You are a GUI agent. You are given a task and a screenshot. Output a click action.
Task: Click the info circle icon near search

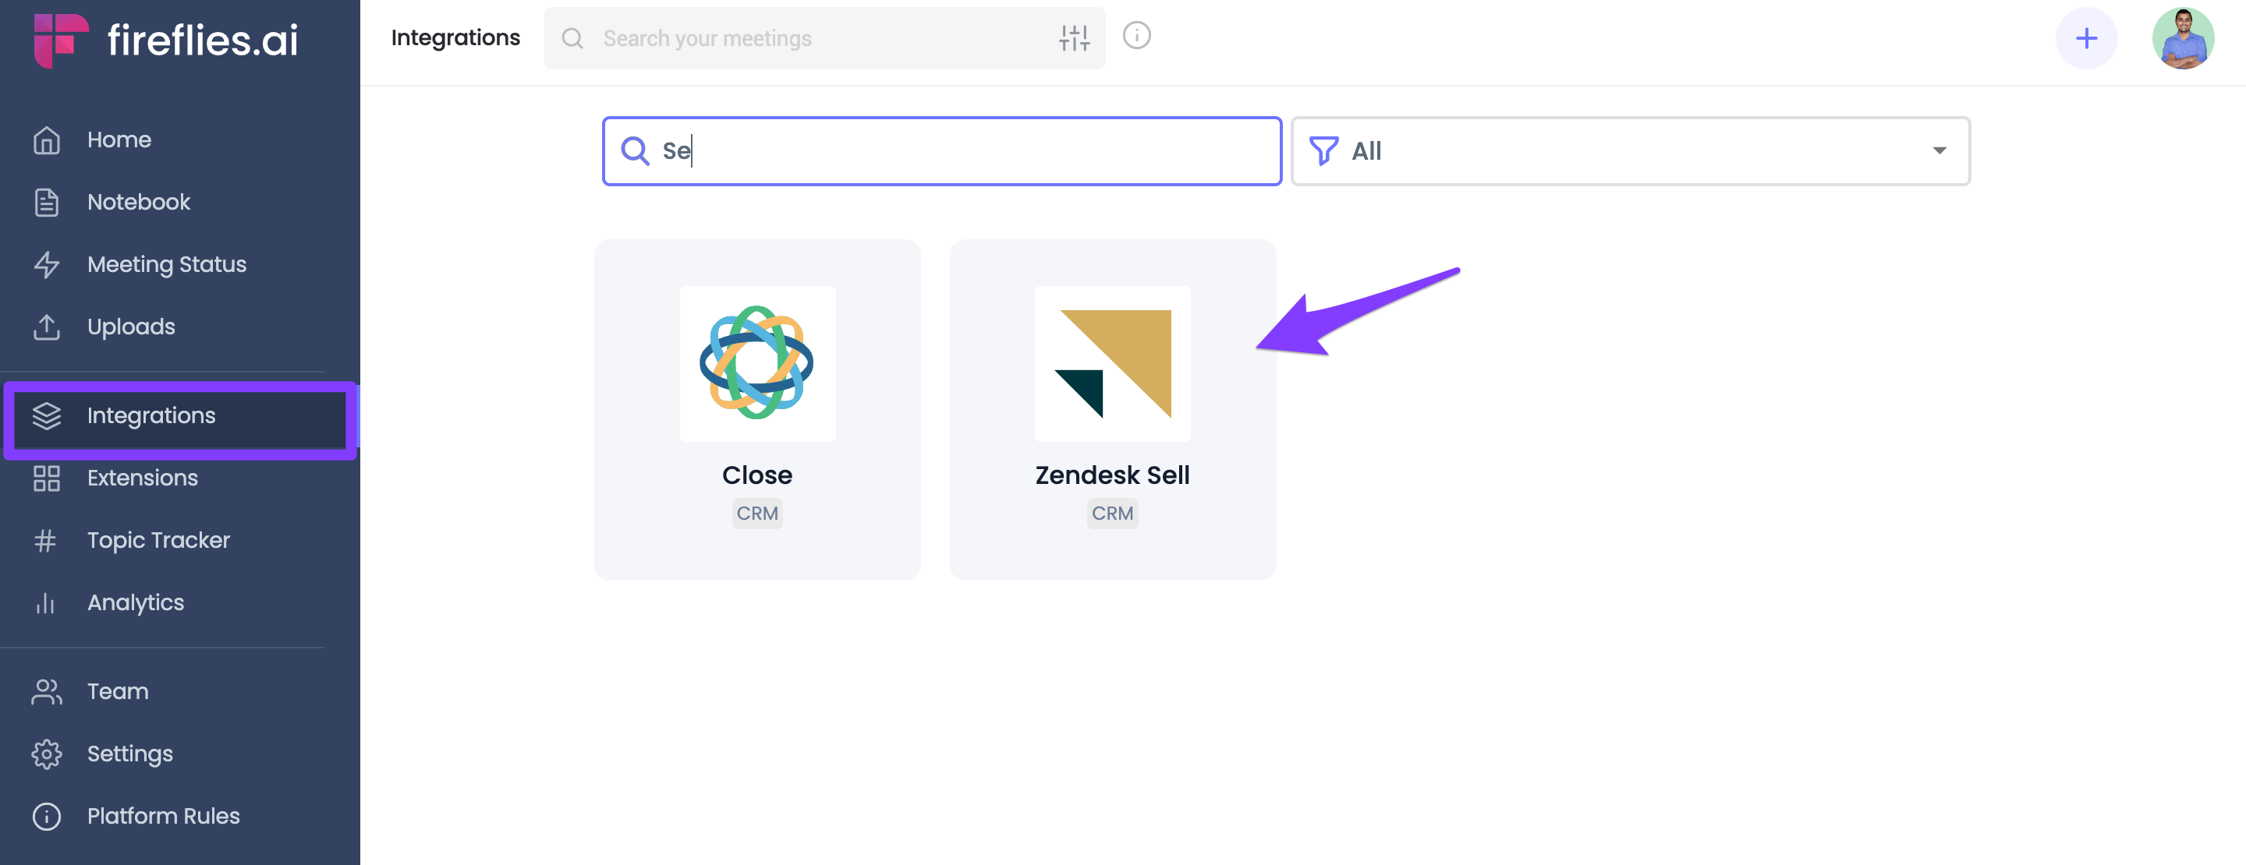[1136, 36]
